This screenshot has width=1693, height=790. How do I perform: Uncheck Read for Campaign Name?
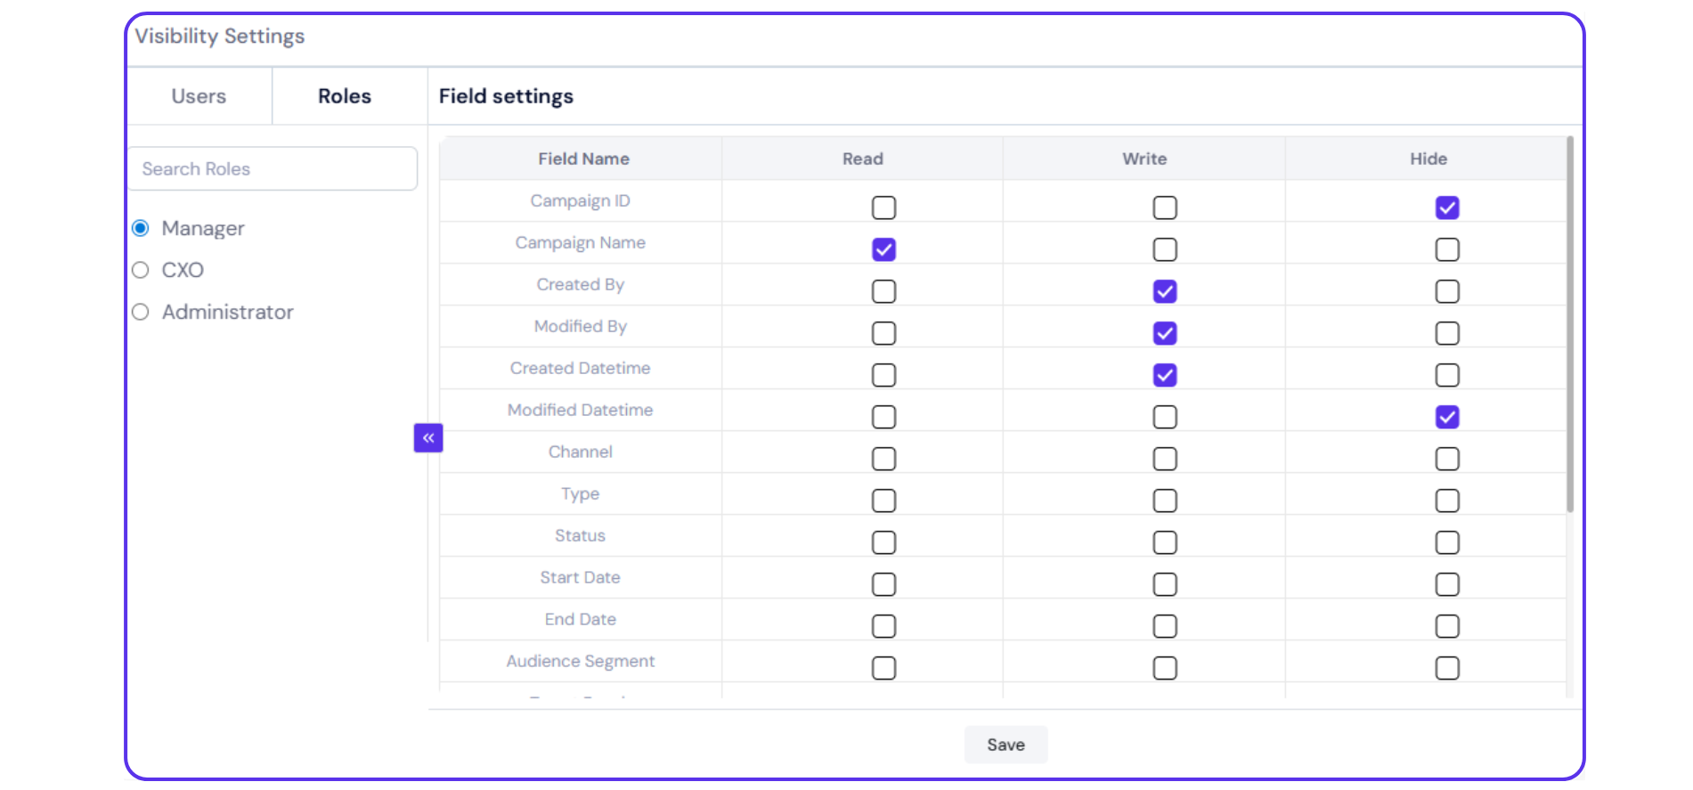(883, 249)
